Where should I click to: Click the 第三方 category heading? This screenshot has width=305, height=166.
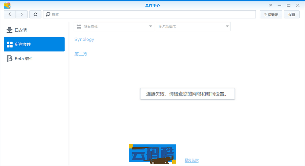[x=81, y=54]
